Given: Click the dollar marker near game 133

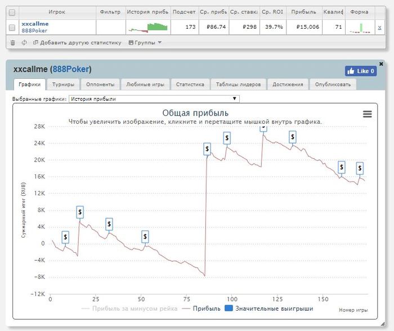Looking at the screenshot, I should tap(293, 137).
